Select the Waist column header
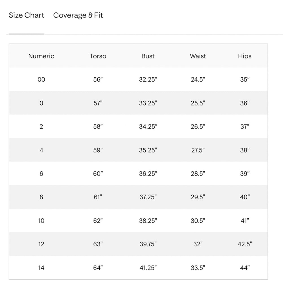The image size is (289, 289). 198,56
